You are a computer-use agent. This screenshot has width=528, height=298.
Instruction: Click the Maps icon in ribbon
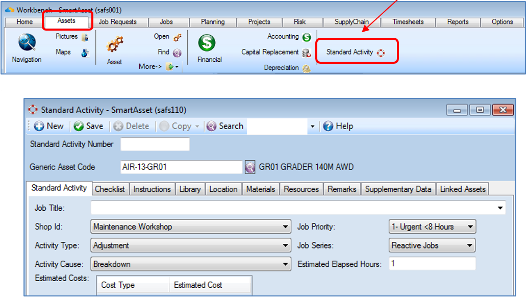85,53
